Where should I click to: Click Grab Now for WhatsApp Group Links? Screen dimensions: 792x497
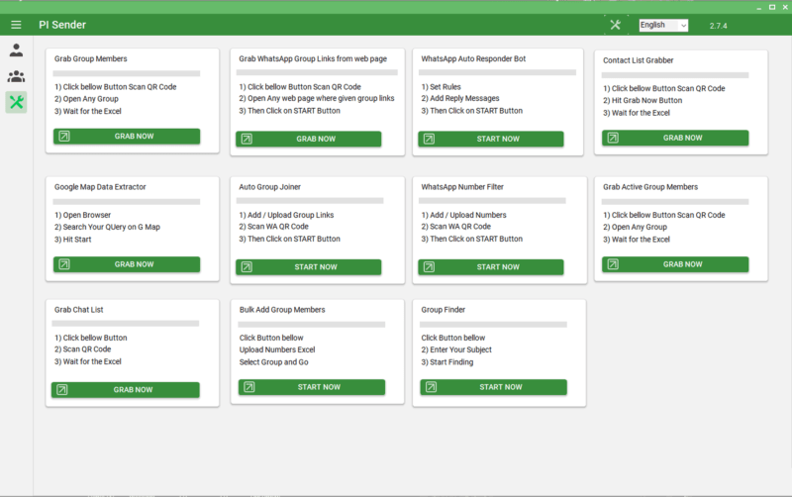[308, 139]
